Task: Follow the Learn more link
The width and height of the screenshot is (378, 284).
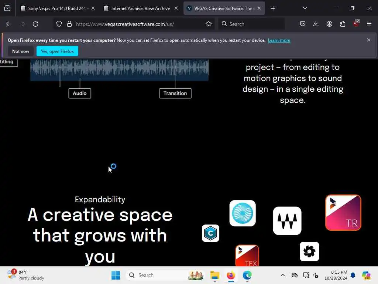Action: click(x=279, y=40)
